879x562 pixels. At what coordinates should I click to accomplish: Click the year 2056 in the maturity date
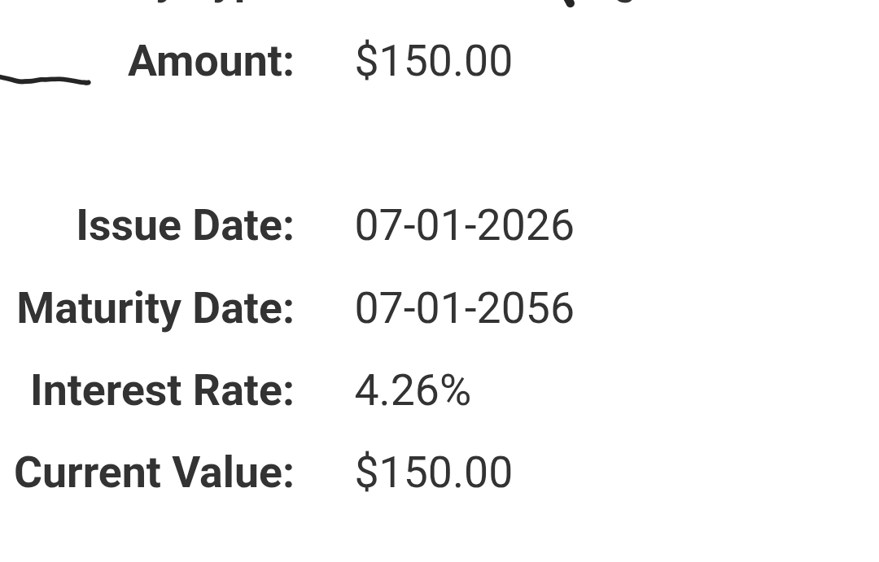[525, 307]
